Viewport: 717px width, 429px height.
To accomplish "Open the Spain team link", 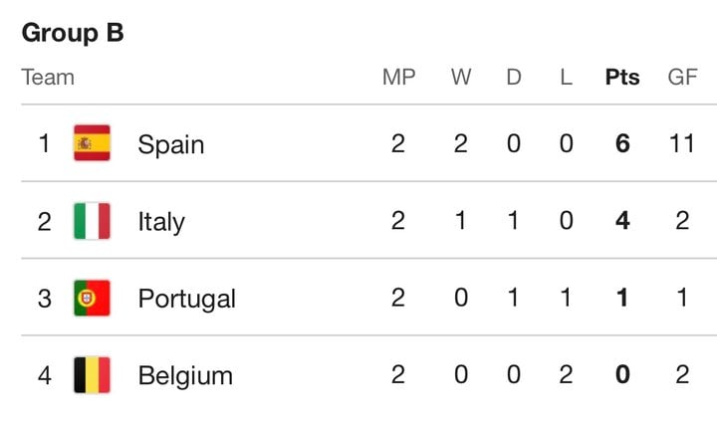I will (171, 145).
